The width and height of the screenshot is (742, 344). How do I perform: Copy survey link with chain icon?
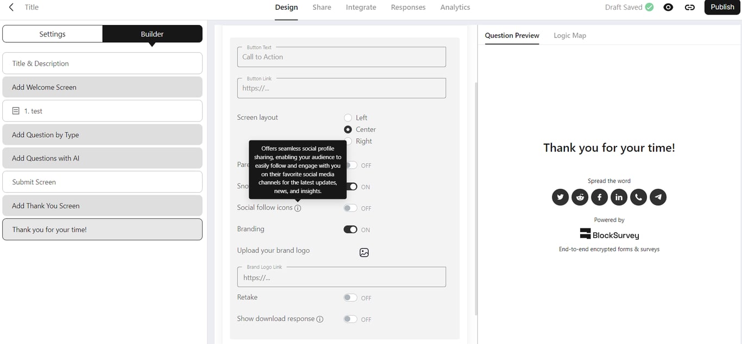click(690, 8)
